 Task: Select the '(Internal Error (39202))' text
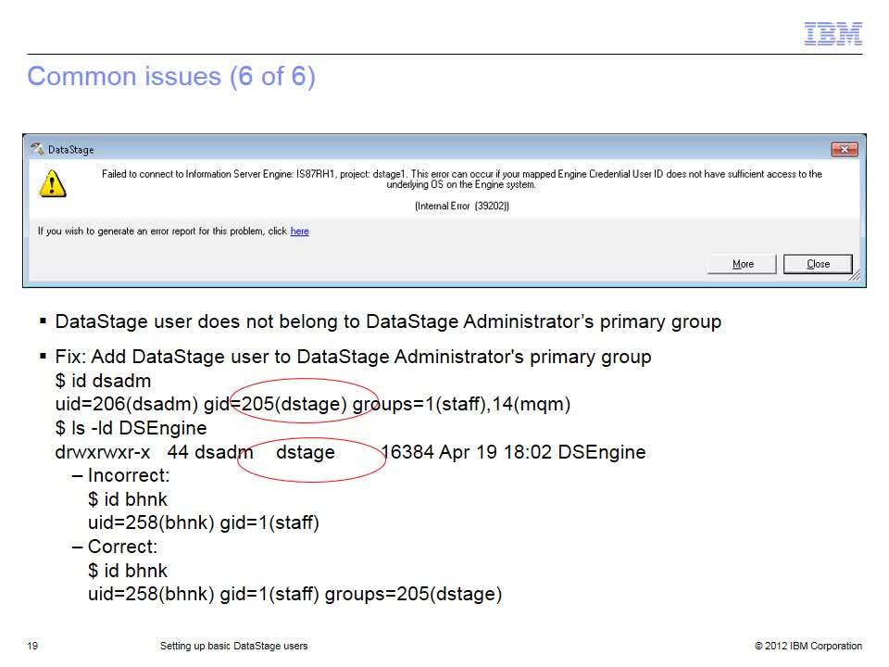tap(462, 206)
